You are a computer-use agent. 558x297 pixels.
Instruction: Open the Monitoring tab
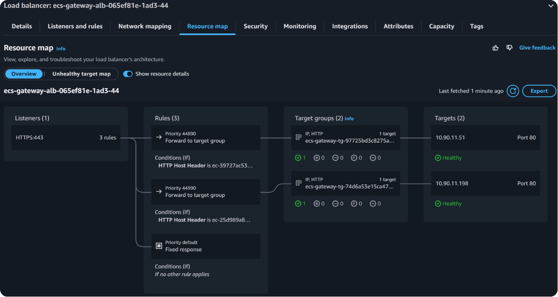coord(300,26)
